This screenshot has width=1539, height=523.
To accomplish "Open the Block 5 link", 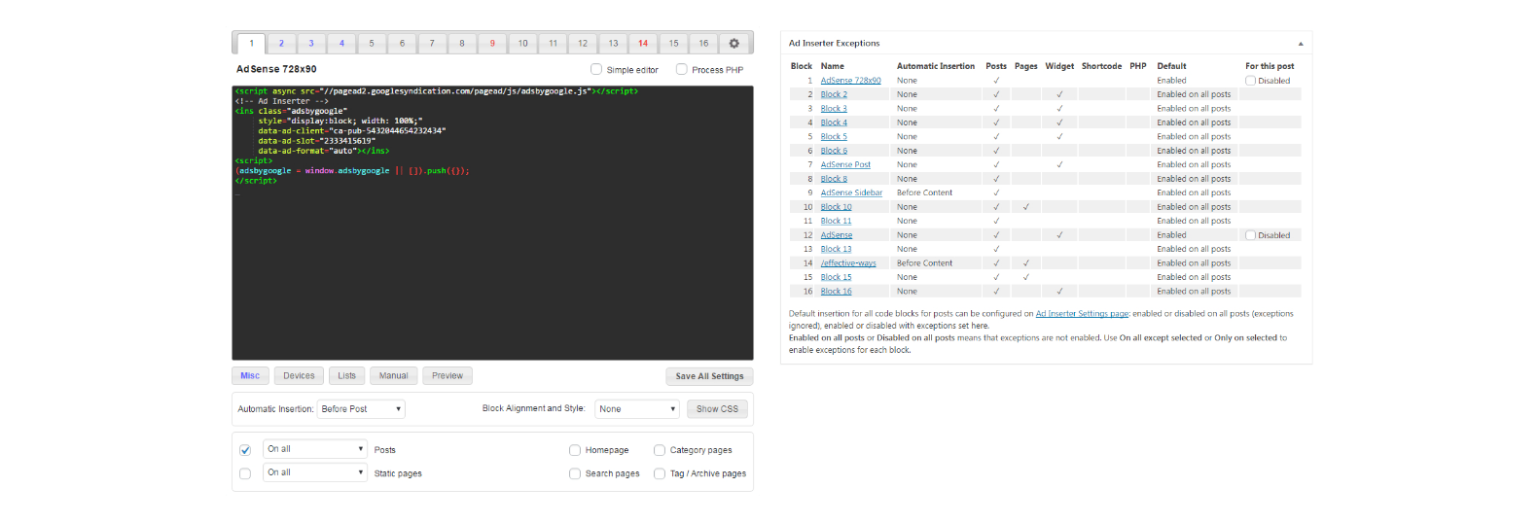I will click(834, 137).
